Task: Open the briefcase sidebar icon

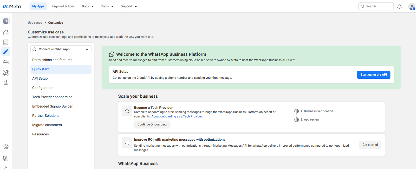Action: coord(6,62)
